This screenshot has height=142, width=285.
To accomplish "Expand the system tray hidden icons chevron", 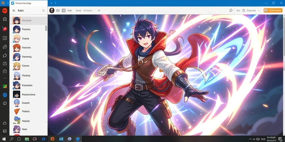I will 250,139.
